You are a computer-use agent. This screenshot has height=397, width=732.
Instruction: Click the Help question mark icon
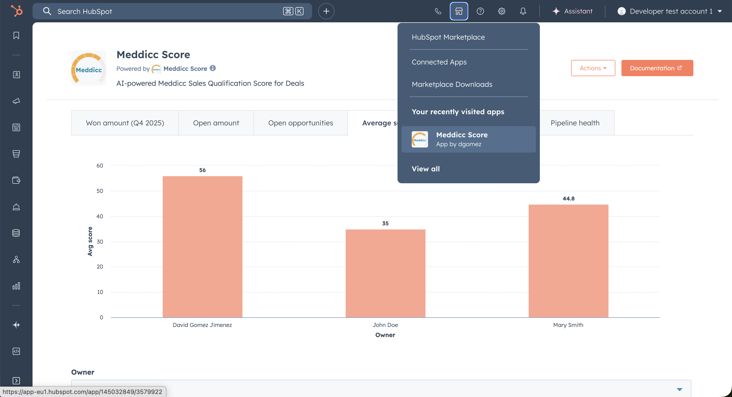click(480, 11)
